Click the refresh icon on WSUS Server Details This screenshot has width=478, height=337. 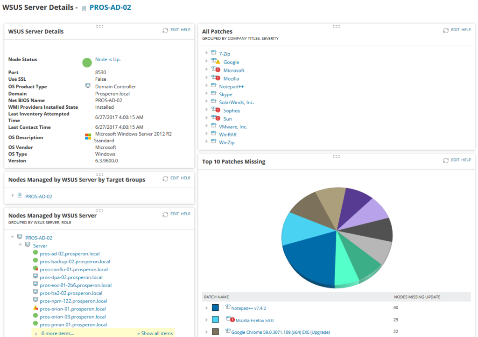[165, 29]
